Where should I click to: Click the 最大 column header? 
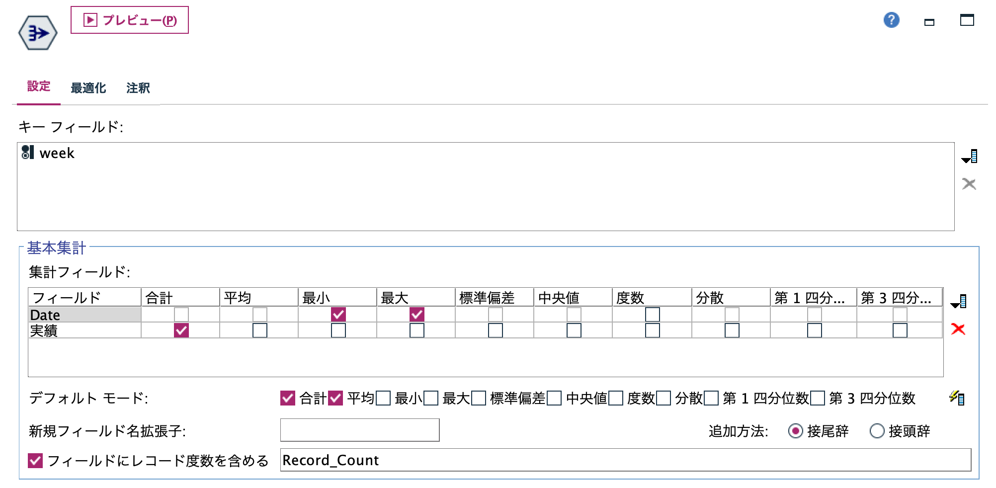(x=416, y=298)
